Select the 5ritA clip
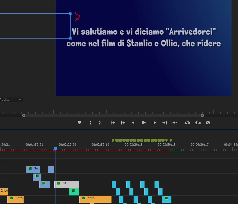 tap(95, 199)
